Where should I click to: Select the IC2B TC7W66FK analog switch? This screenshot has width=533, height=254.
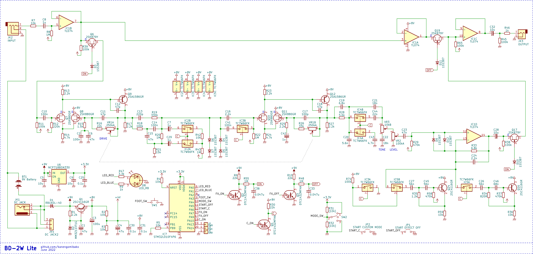point(187,129)
